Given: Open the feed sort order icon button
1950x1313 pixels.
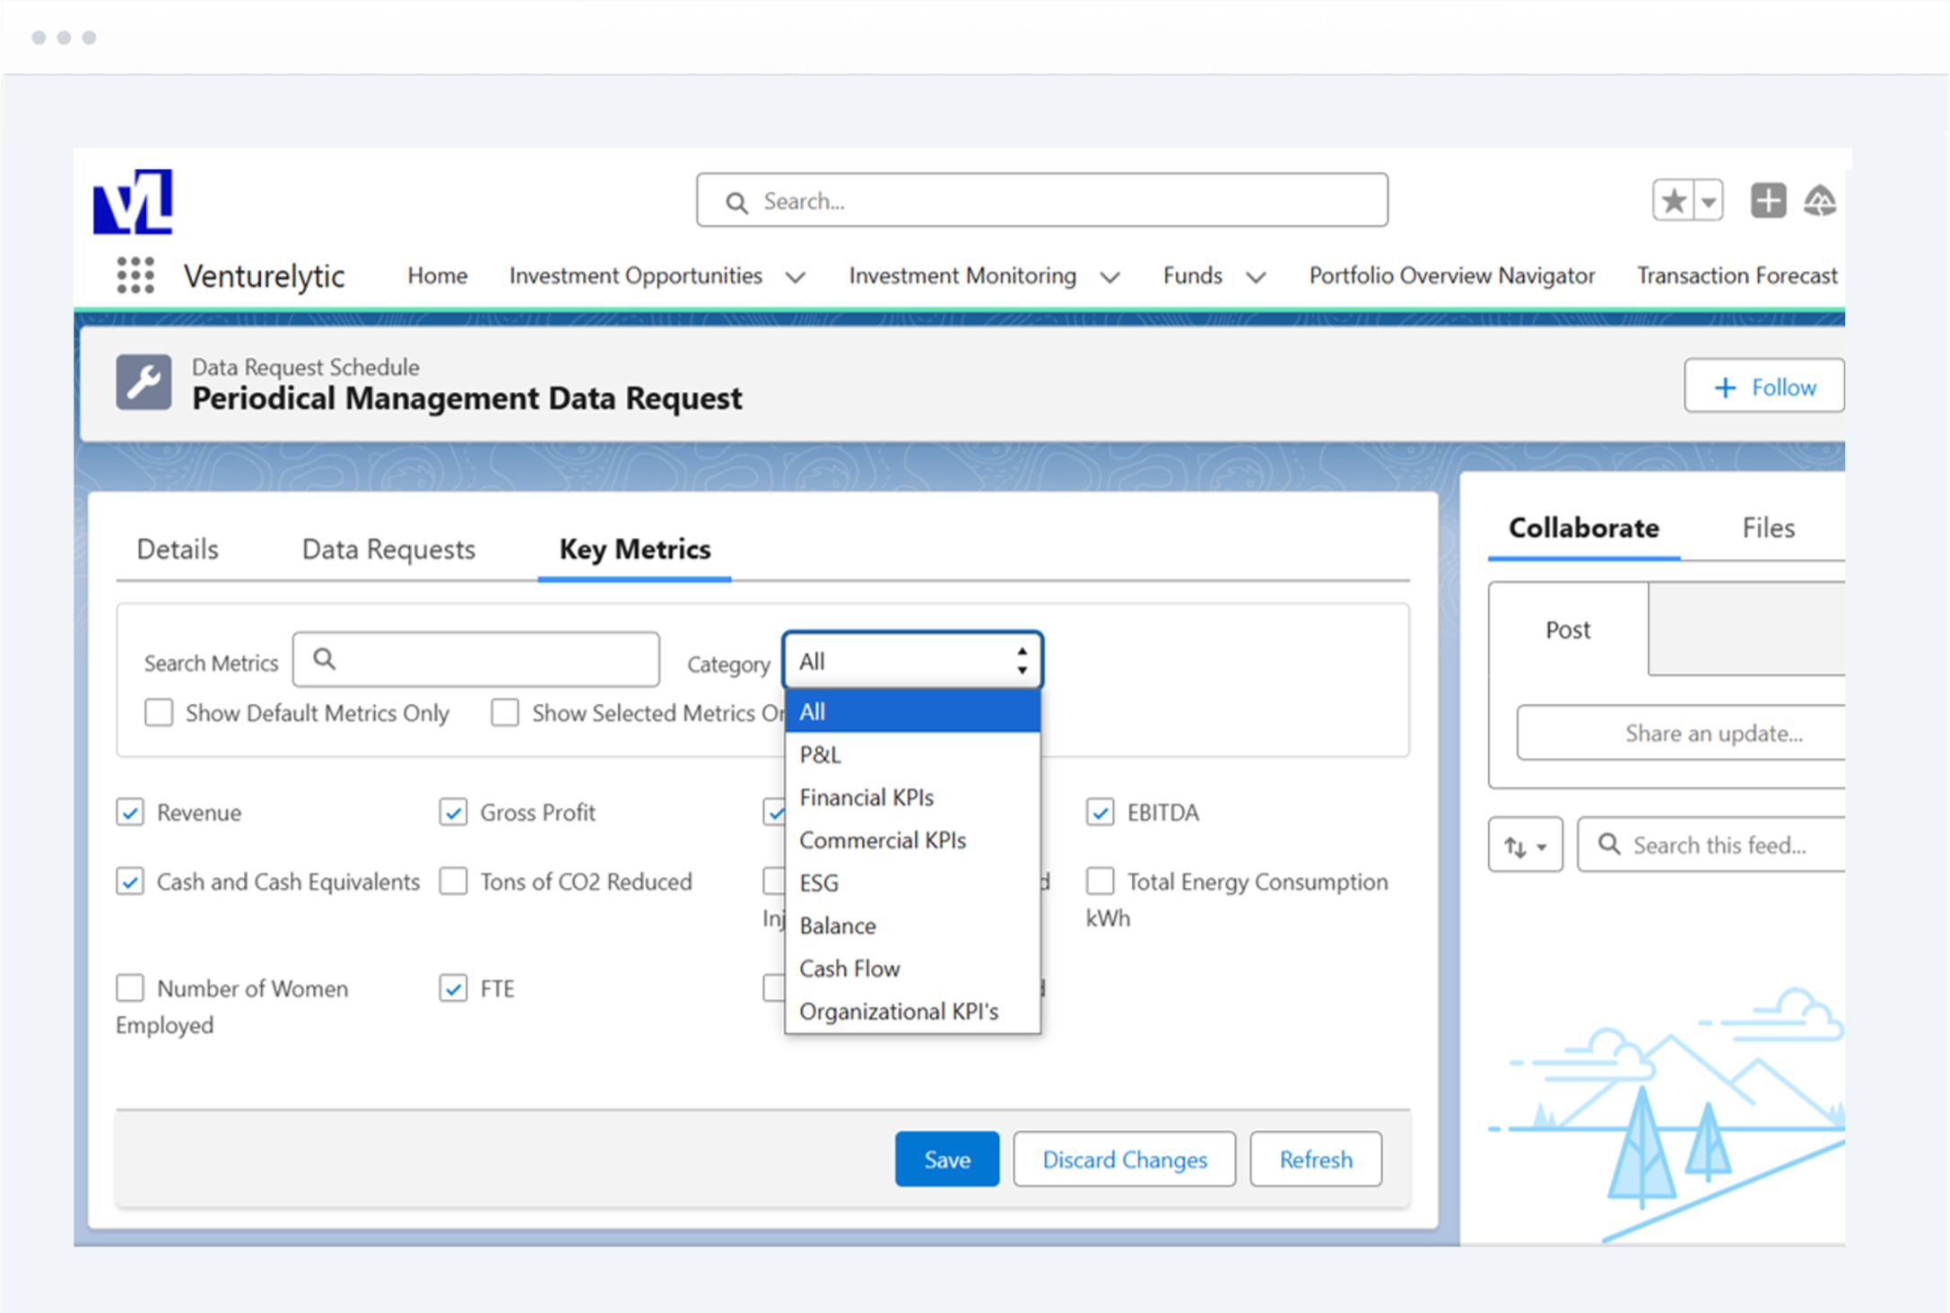Looking at the screenshot, I should click(x=1525, y=845).
